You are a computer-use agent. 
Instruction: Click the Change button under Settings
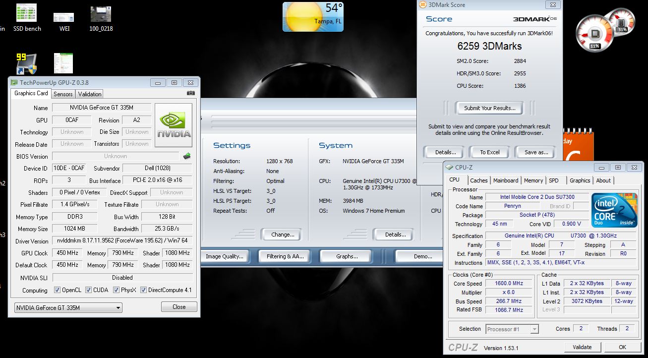[283, 235]
